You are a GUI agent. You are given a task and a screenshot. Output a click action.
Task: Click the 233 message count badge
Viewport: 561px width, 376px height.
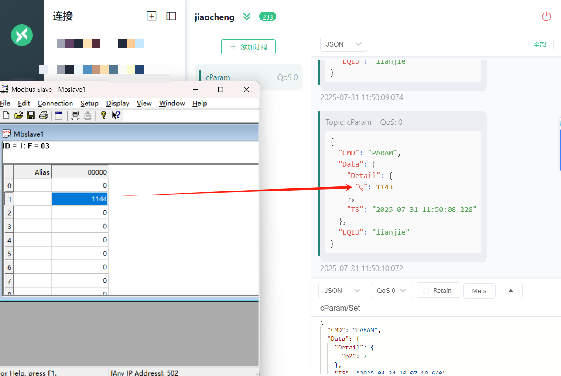click(x=267, y=17)
